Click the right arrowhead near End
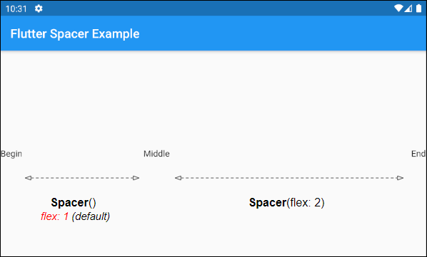This screenshot has height=257, width=427. pyautogui.click(x=400, y=178)
